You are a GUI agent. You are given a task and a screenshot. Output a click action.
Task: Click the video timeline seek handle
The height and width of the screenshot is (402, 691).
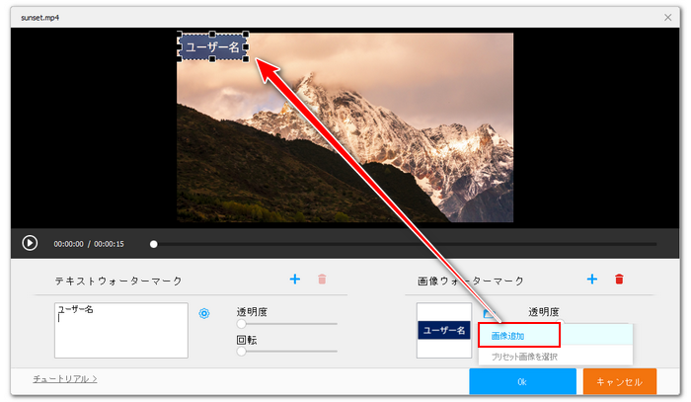tap(153, 244)
